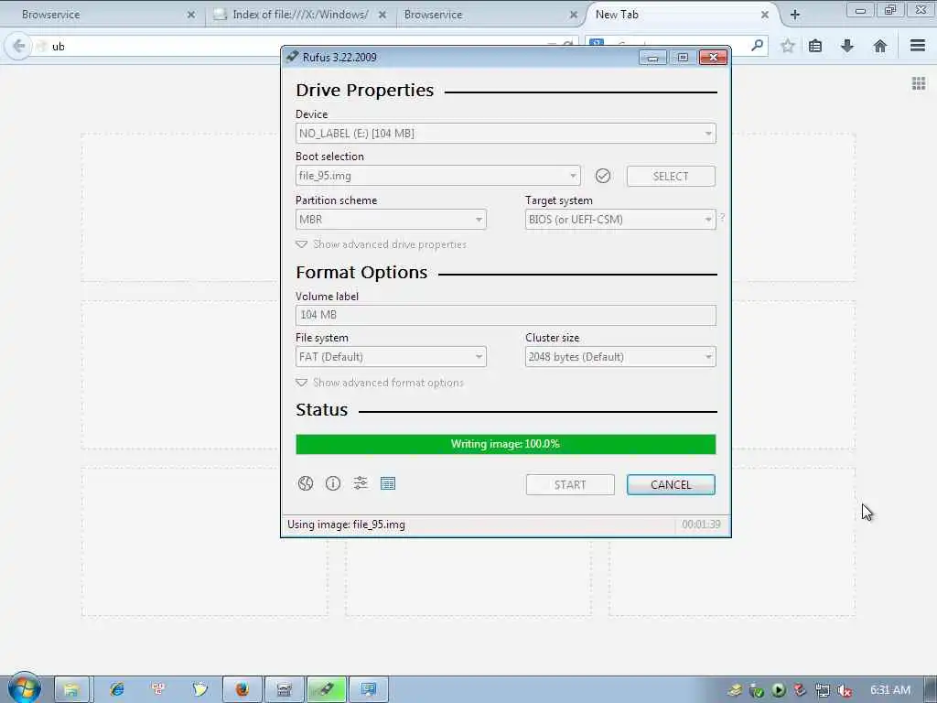Click the green play tray icon
This screenshot has height=703, width=937.
tap(778, 690)
